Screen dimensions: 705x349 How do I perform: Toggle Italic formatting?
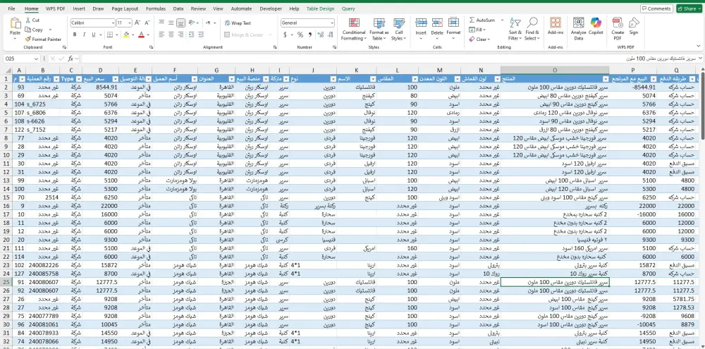[84, 35]
